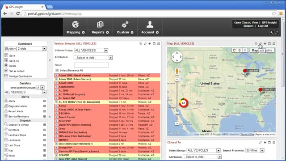Add the Service Reminders dashlet
The image size is (286, 161).
pyautogui.click(x=45, y=116)
